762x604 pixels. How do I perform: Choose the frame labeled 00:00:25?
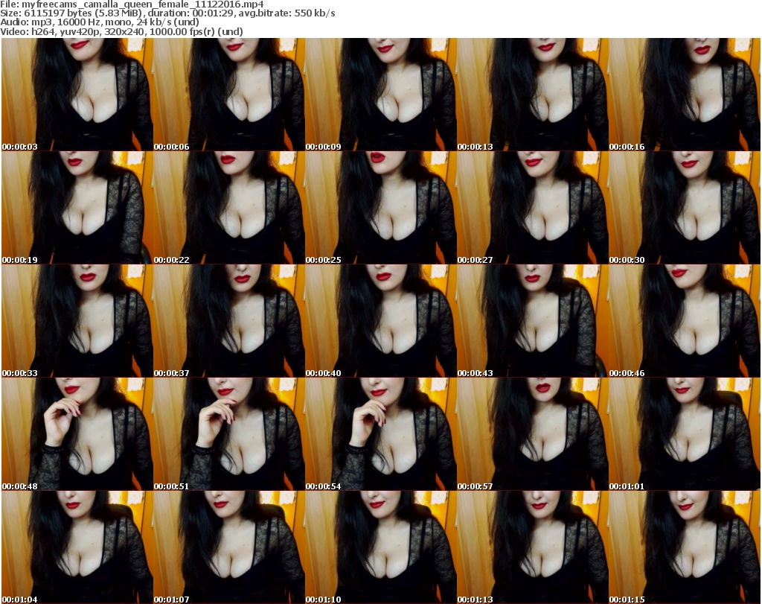381,208
